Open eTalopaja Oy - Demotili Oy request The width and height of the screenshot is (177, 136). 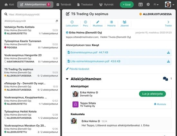point(31,86)
